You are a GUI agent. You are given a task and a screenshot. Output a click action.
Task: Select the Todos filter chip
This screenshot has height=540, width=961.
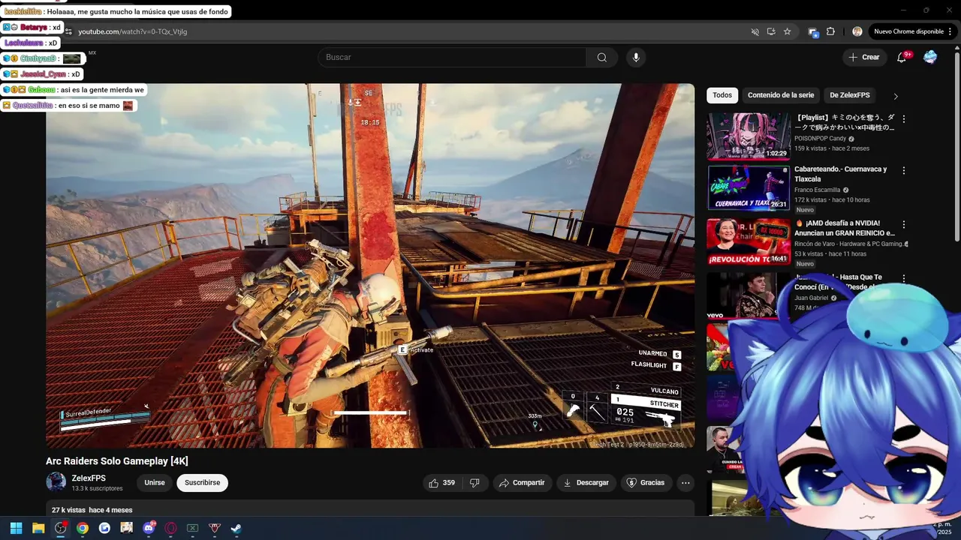[x=722, y=95]
